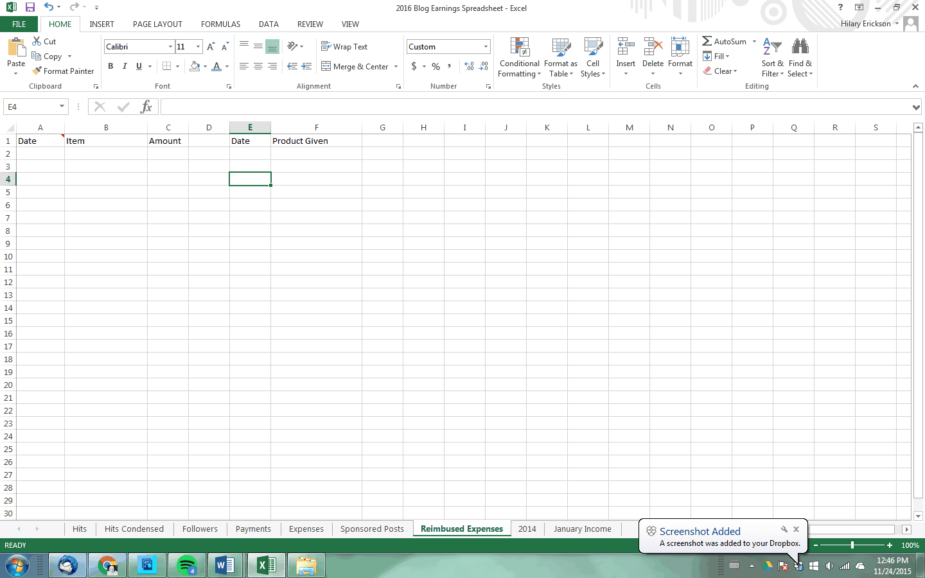925x578 pixels.
Task: Expand the Merge & Center dropdown arrow
Action: [x=396, y=66]
